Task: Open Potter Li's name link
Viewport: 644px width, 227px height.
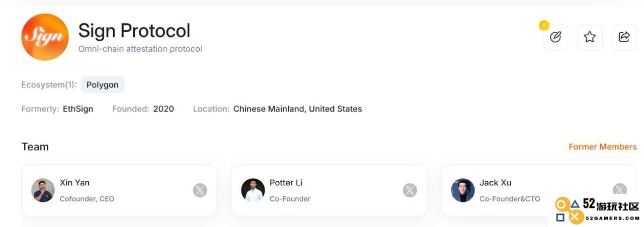Action: (286, 183)
